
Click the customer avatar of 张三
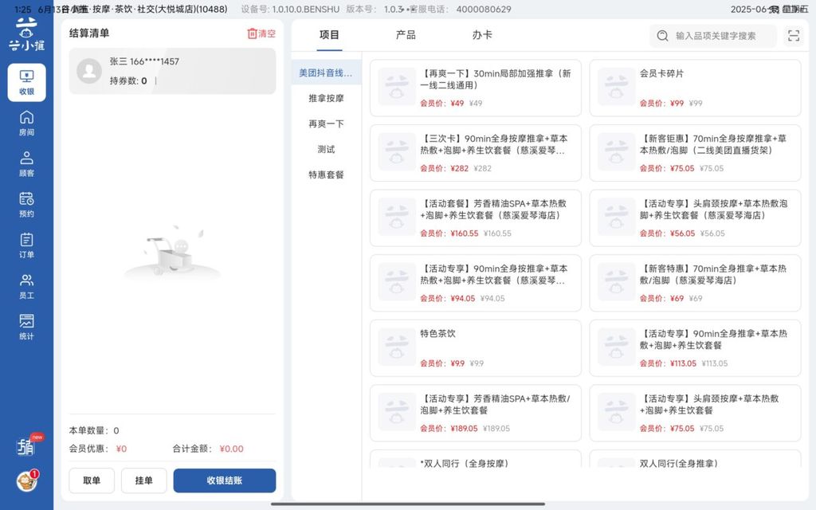pos(89,71)
